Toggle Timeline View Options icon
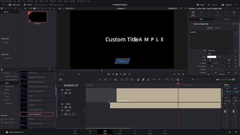The width and height of the screenshot is (240, 135). click(x=60, y=79)
